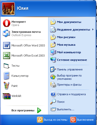This screenshot has width=97, height=125.
Task: Click the Тесты program icon
Action: 7,66
